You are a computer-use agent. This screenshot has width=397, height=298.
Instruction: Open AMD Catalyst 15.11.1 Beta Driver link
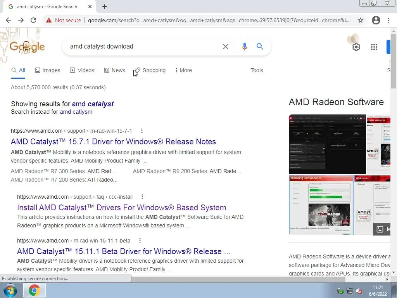(x=124, y=251)
